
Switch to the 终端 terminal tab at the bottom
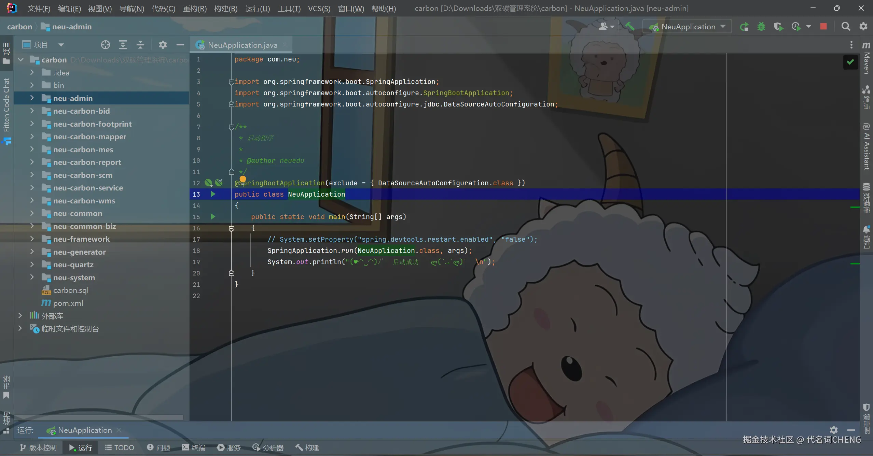194,447
